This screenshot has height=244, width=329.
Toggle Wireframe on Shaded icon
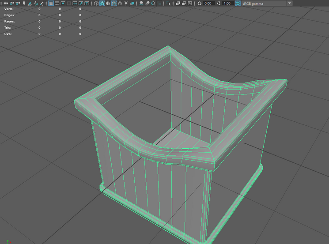click(x=114, y=4)
